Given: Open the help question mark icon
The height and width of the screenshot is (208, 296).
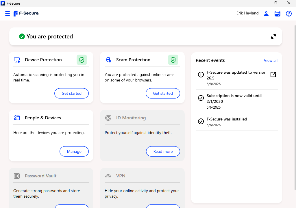Looking at the screenshot, I should point(289,14).
